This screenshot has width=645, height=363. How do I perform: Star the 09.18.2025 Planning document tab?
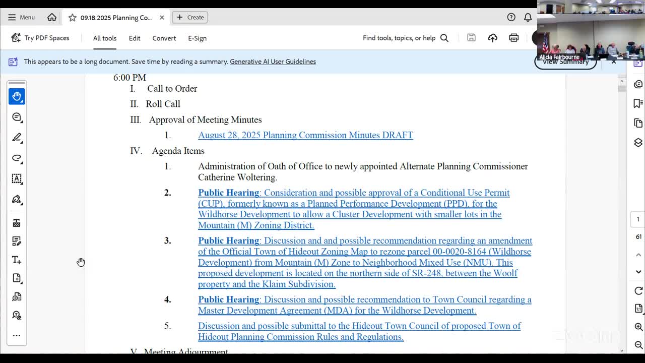pos(73,18)
